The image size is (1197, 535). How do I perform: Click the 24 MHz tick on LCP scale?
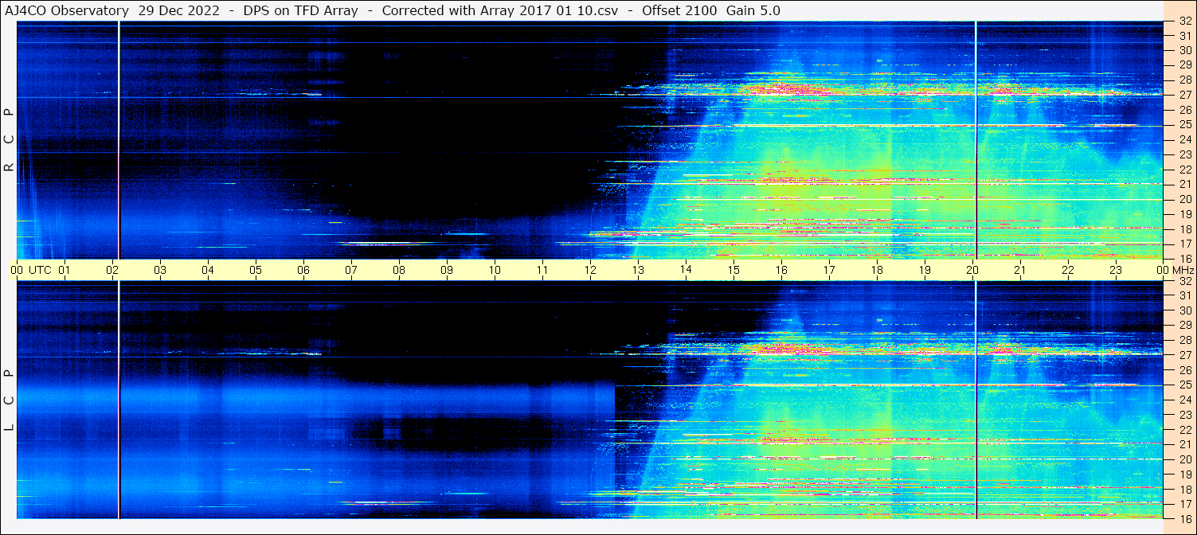coord(1184,400)
